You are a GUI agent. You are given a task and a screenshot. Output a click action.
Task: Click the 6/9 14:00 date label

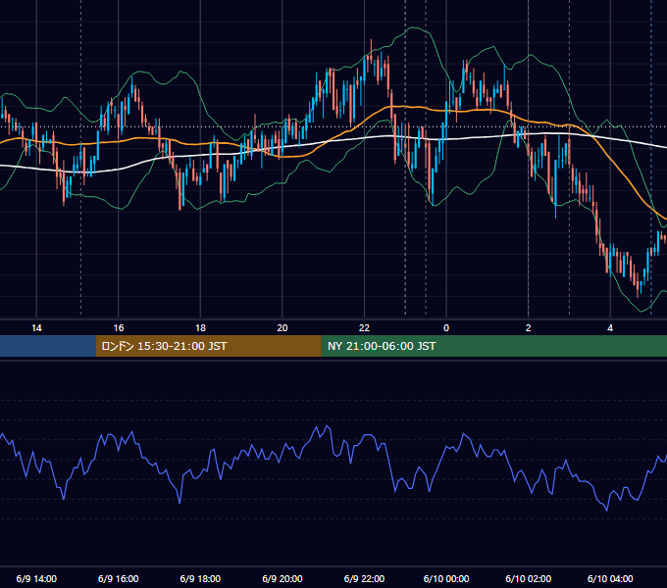[x=36, y=578]
